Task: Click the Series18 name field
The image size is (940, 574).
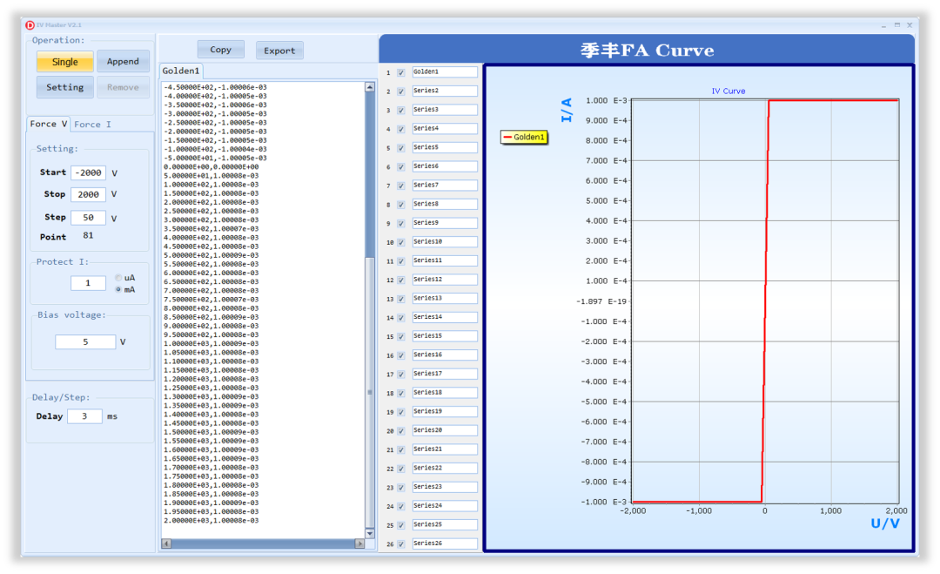Action: click(445, 393)
